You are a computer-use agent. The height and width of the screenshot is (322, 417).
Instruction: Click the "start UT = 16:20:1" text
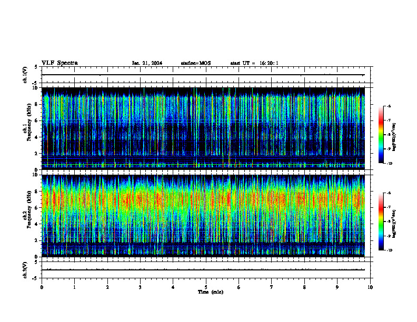254,63
